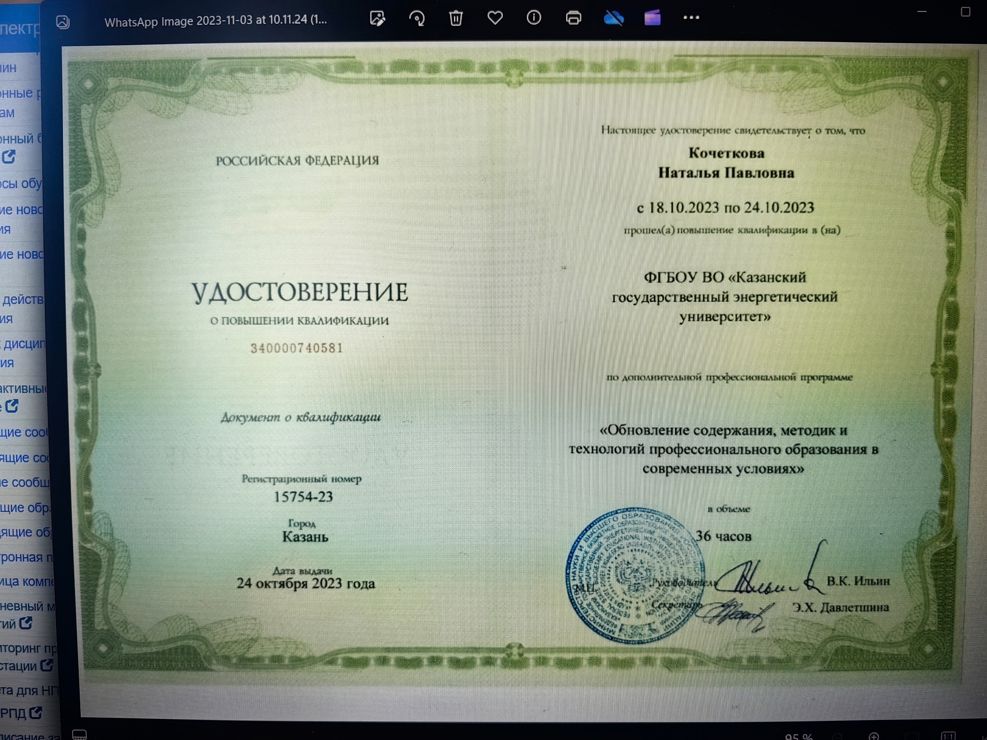Add to favorites with the heart icon
The height and width of the screenshot is (740, 987).
tap(495, 18)
